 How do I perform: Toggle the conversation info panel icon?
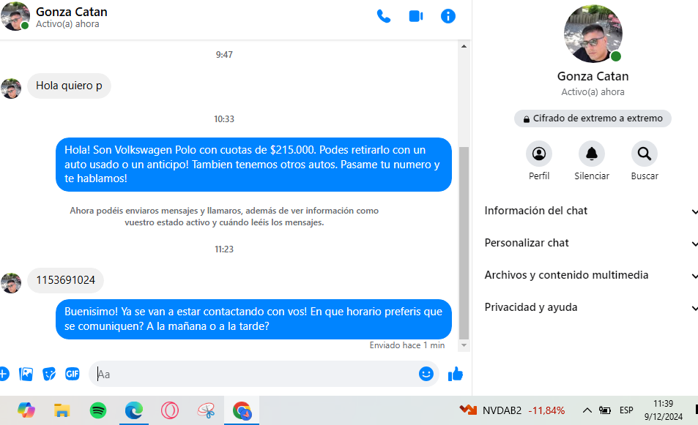click(x=448, y=16)
